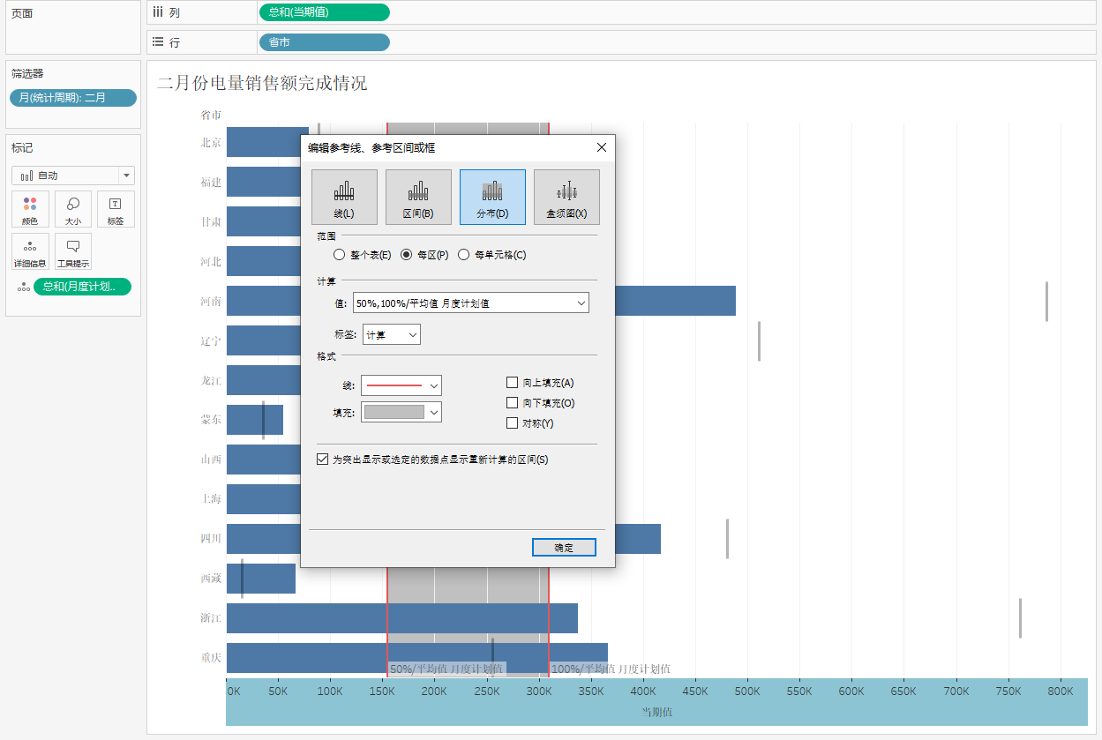Select the 河南 row label
Image resolution: width=1102 pixels, height=740 pixels.
[x=211, y=301]
